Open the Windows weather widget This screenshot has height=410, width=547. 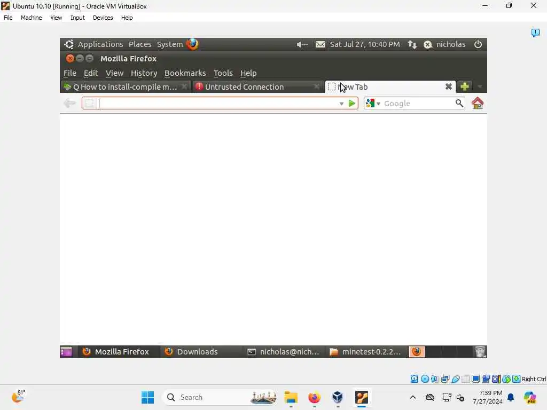pyautogui.click(x=18, y=397)
